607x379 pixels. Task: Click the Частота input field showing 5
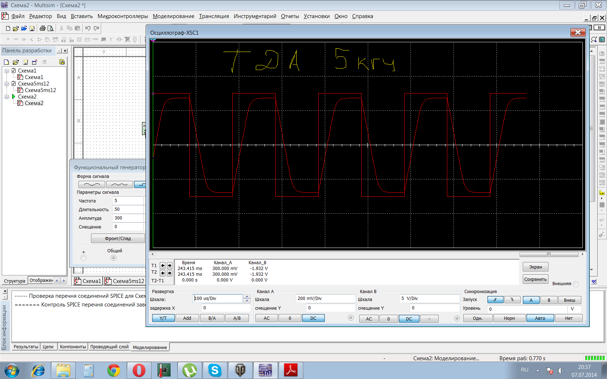[128, 201]
